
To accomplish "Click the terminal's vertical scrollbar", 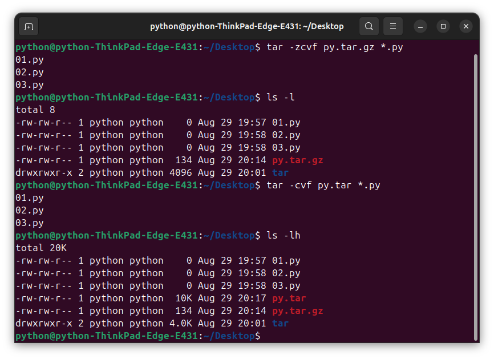I will tap(476, 197).
